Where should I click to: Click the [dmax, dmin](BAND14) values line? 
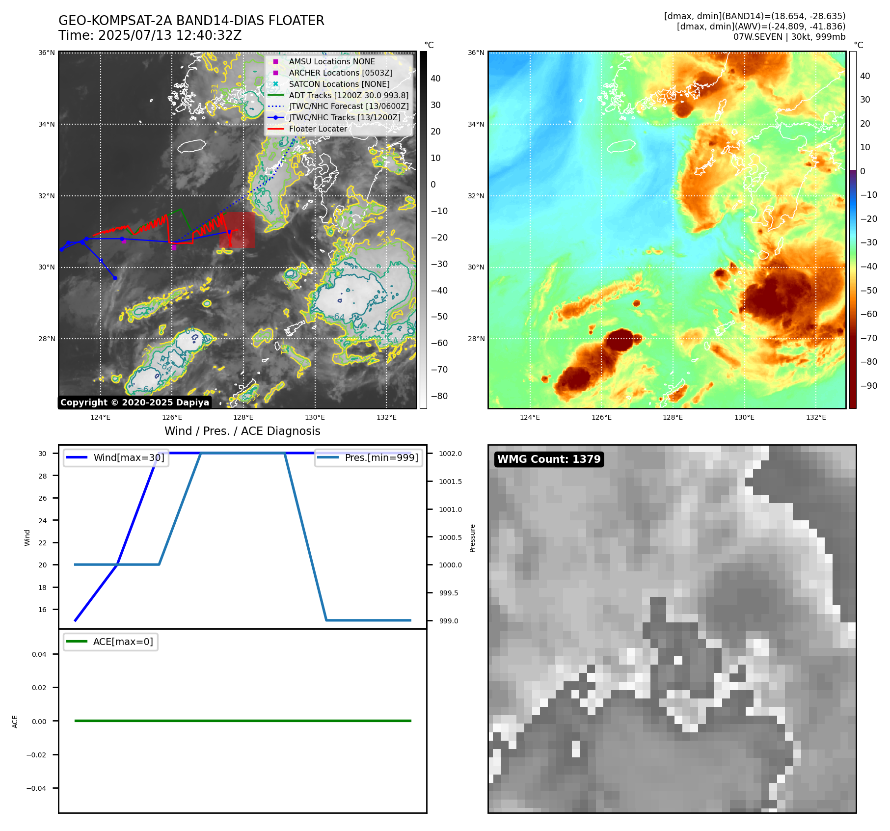coord(755,16)
